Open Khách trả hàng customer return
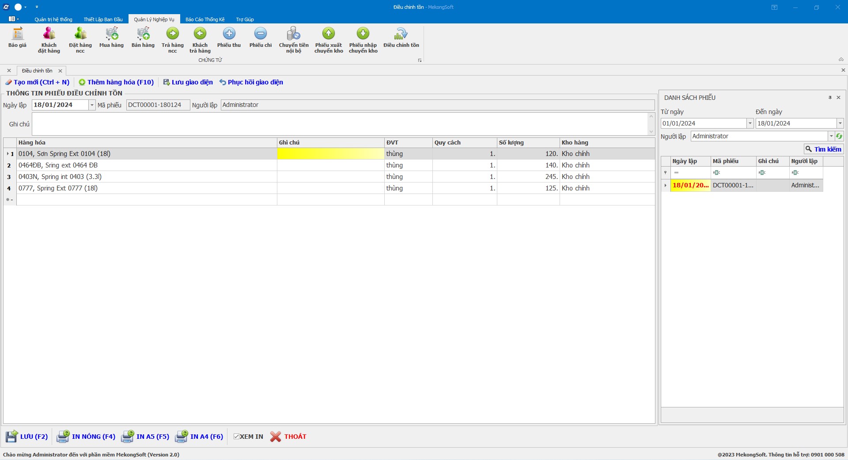 (200, 40)
